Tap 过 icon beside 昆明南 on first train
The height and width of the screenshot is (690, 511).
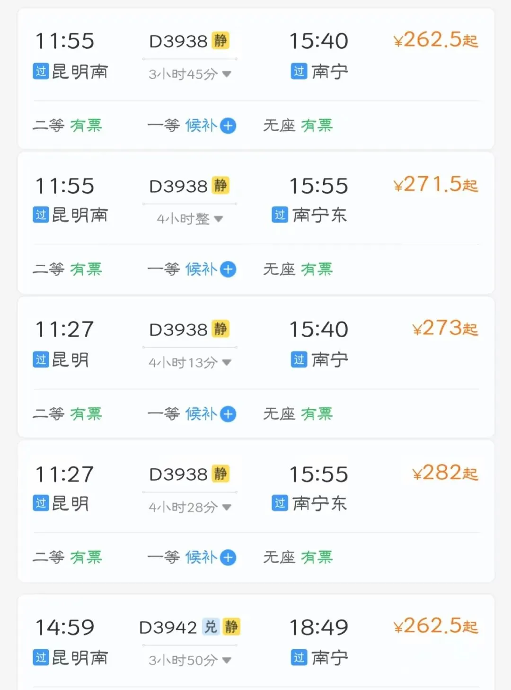(41, 72)
